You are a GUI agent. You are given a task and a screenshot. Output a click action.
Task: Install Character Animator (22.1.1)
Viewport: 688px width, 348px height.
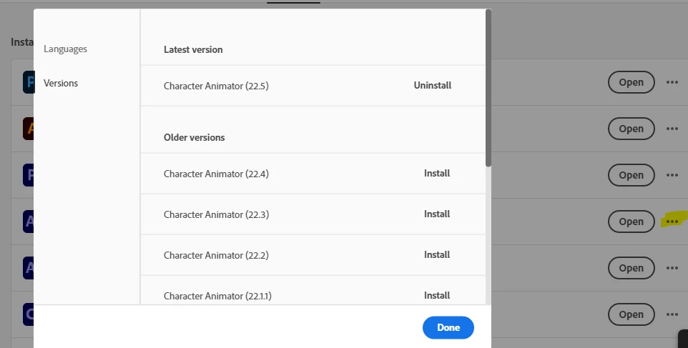click(436, 296)
